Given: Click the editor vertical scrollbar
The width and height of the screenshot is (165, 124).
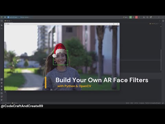Looking at the screenshot, I should [x=161, y=60].
